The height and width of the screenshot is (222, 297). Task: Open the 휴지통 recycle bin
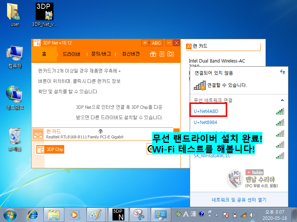(x=15, y=140)
